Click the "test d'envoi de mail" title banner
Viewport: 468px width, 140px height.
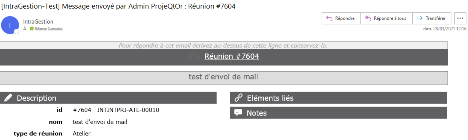pos(223,77)
